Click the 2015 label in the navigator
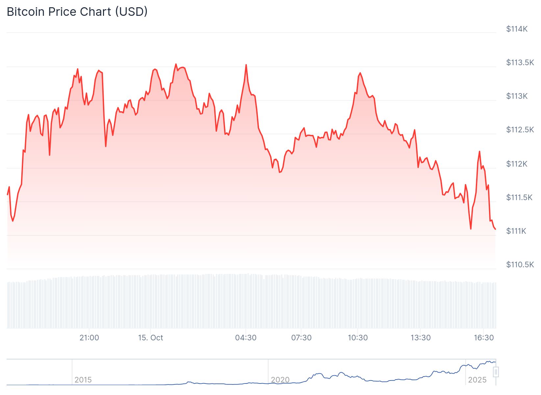 pos(83,380)
